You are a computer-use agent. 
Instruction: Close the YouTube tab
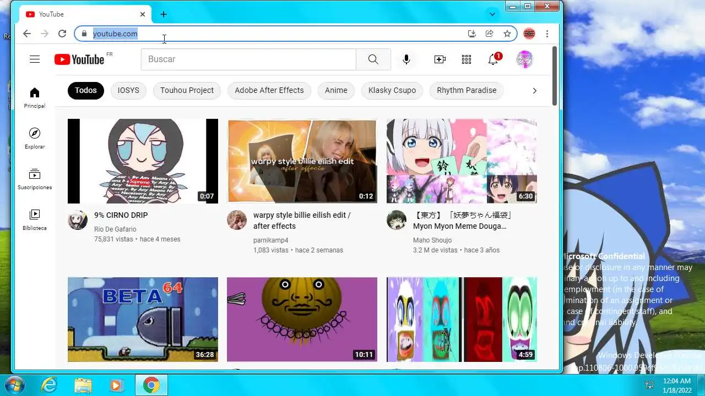coord(143,14)
